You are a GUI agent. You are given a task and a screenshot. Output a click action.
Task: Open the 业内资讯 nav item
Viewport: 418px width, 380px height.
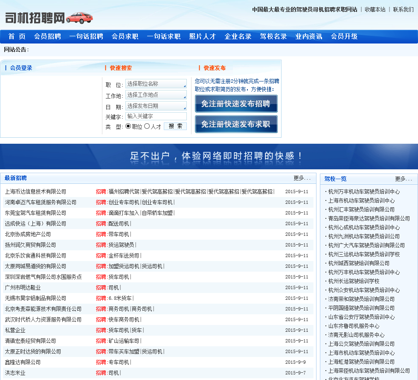(309, 37)
